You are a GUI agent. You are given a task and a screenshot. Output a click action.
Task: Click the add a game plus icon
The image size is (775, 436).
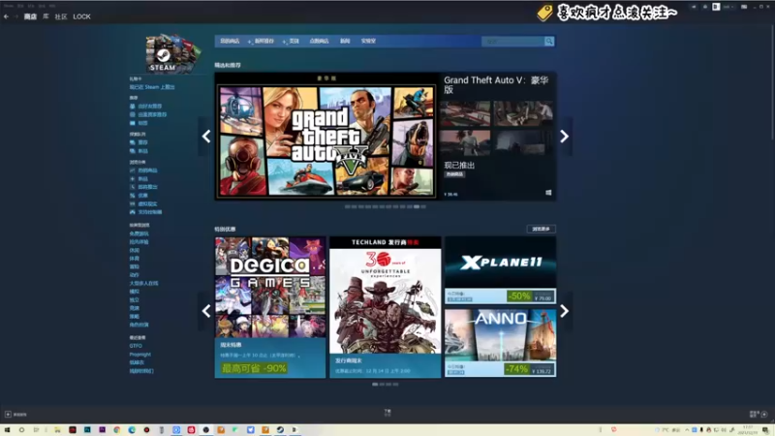[8, 415]
